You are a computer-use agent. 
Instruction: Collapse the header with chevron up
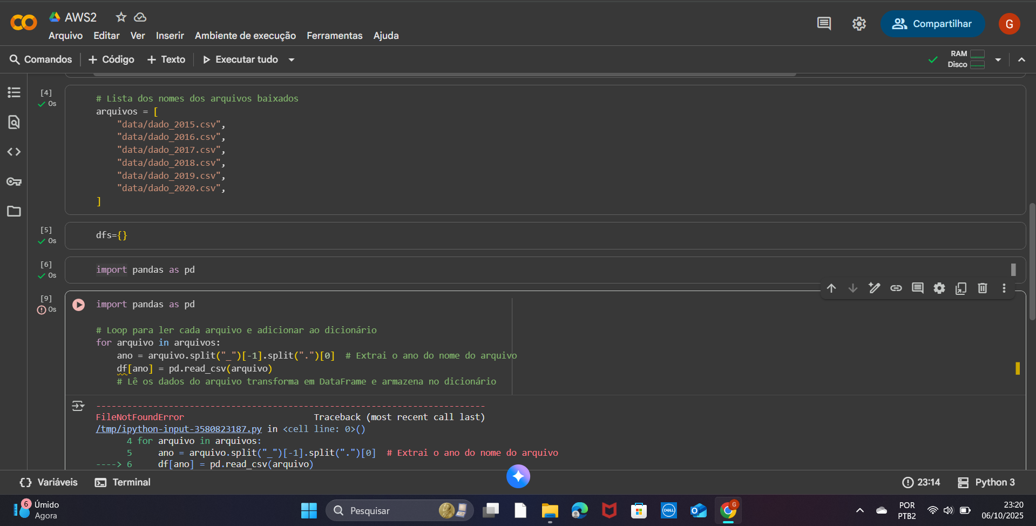click(1021, 59)
